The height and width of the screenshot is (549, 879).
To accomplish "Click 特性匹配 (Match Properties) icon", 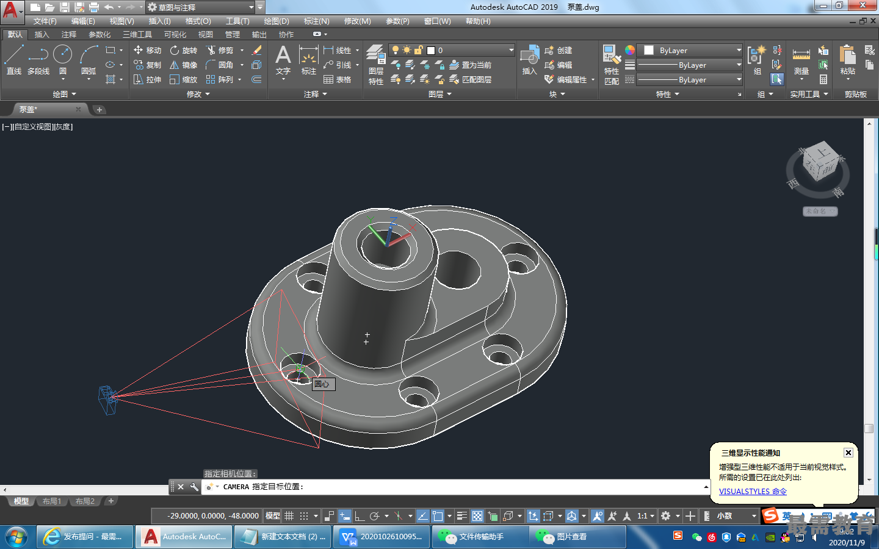I will [x=612, y=65].
